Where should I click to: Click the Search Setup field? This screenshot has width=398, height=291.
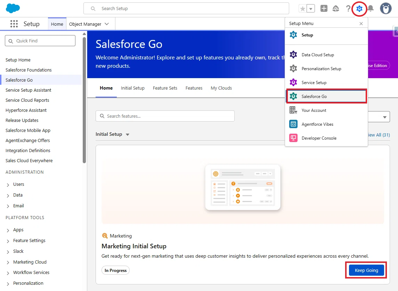[186, 9]
